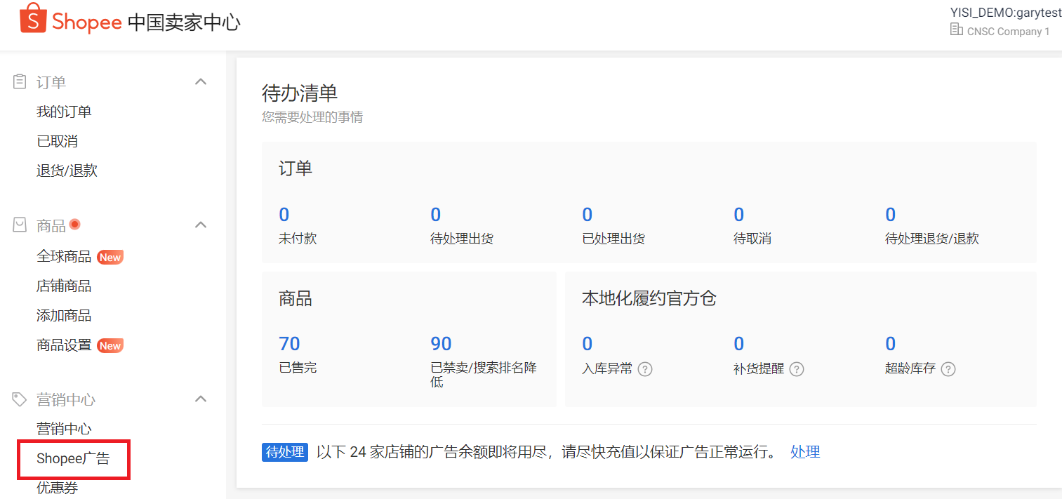Click the help icon next to 入库异常
The image size is (1062, 499).
[645, 369]
